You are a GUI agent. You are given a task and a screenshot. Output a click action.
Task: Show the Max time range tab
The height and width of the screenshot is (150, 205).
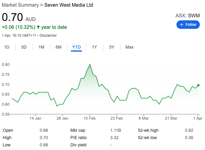tap(129, 47)
